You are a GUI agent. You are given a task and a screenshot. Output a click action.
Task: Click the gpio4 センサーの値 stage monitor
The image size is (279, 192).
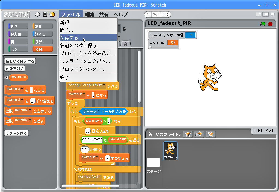173,35
